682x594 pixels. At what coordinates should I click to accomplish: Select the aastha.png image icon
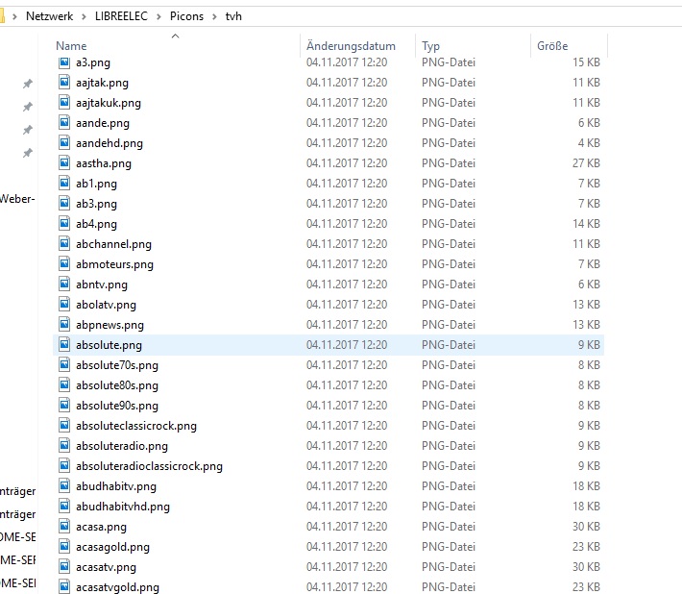click(64, 163)
